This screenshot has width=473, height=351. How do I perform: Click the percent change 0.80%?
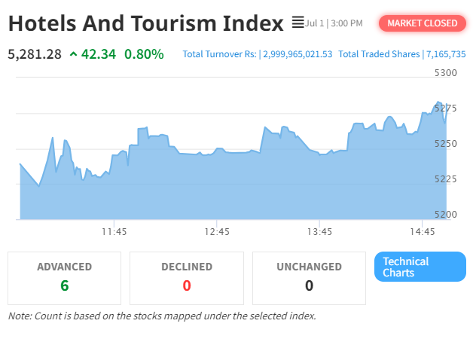coord(144,54)
